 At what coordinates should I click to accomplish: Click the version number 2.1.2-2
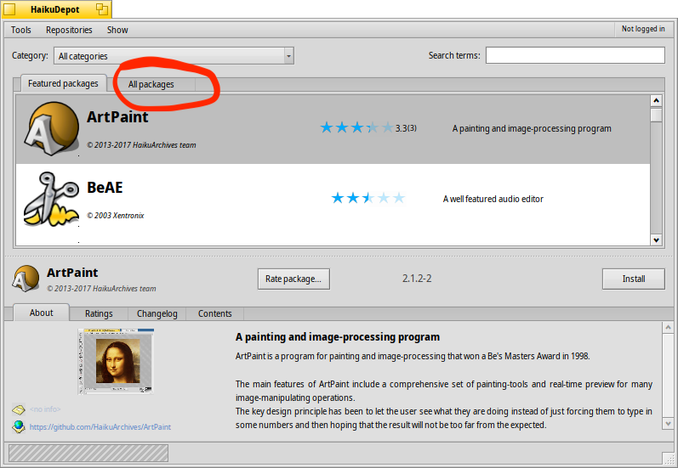pos(417,279)
